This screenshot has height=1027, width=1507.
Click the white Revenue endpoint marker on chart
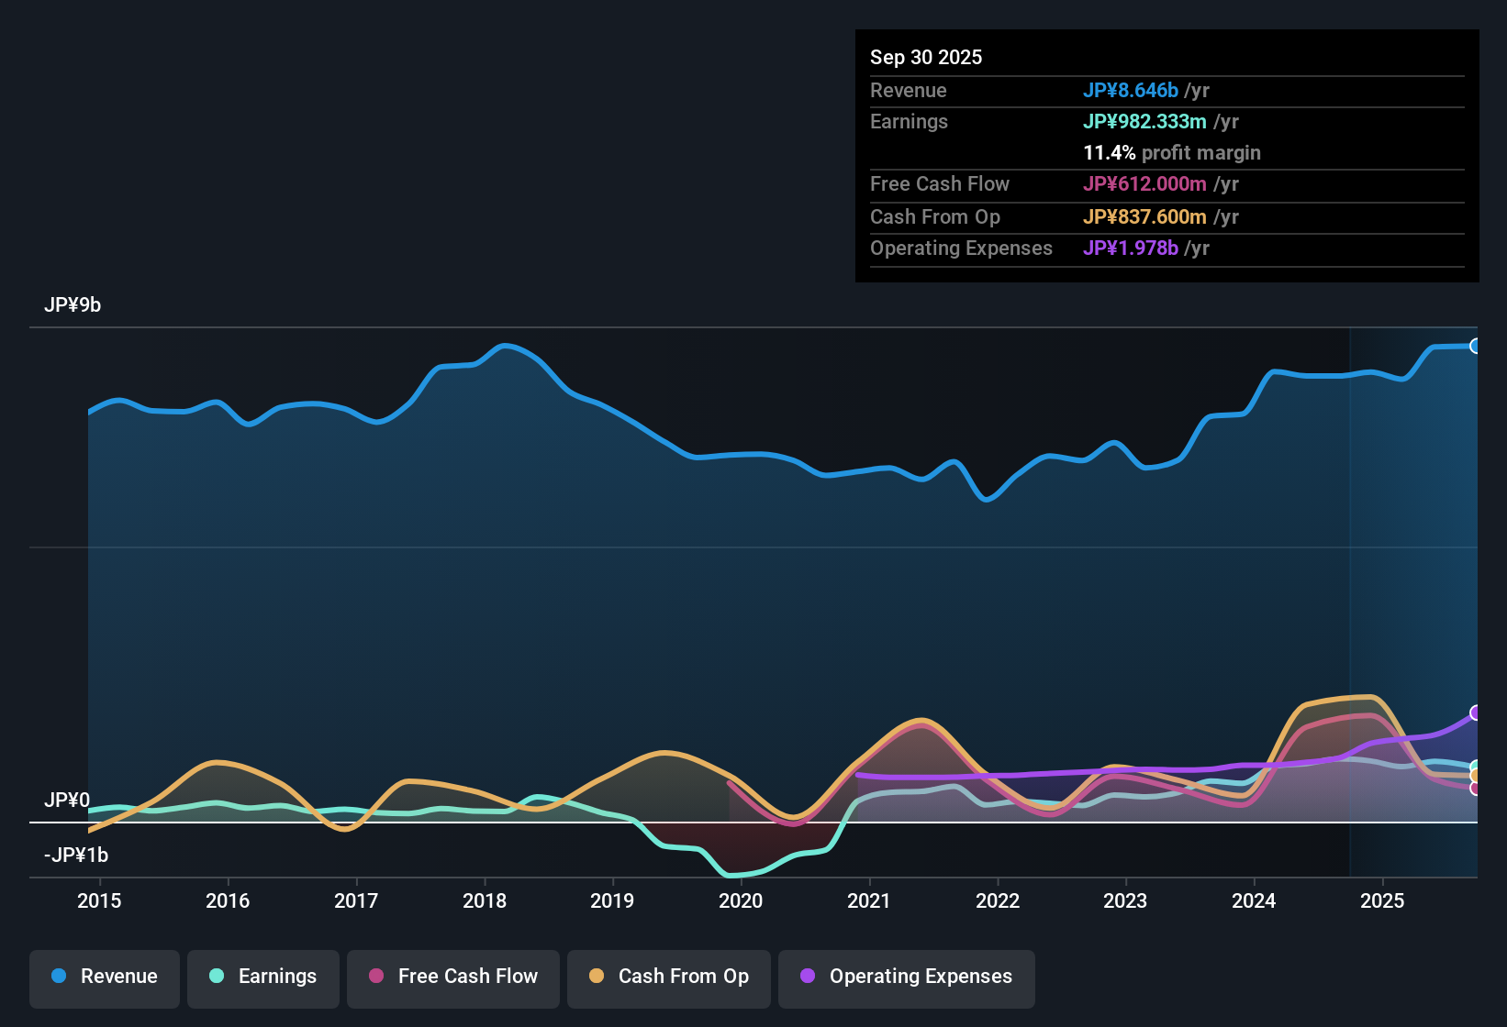click(1477, 346)
